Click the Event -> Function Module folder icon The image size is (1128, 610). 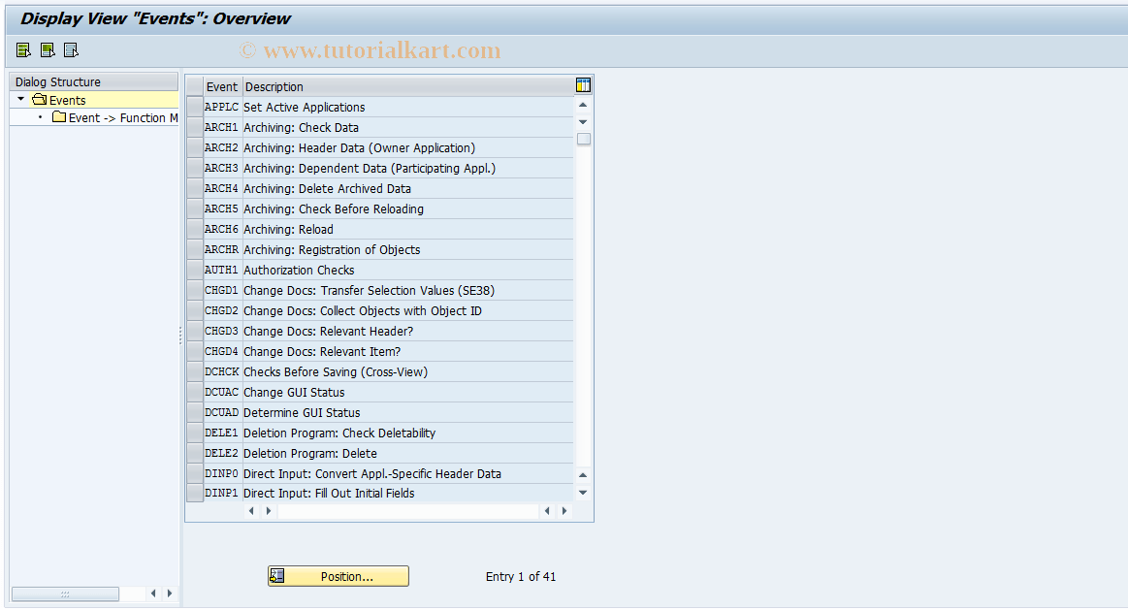pyautogui.click(x=59, y=117)
